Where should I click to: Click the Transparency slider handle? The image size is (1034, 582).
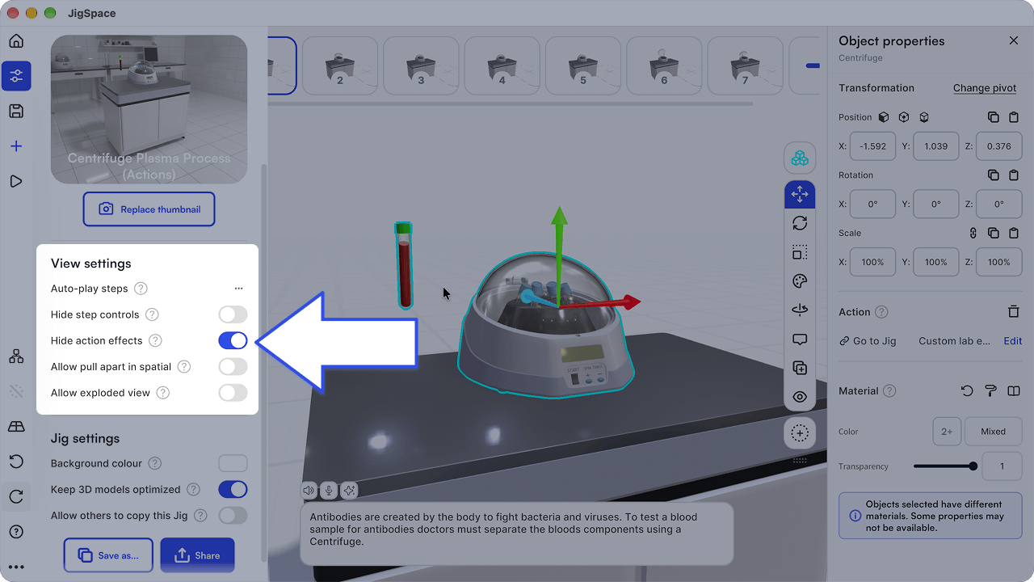tap(973, 466)
